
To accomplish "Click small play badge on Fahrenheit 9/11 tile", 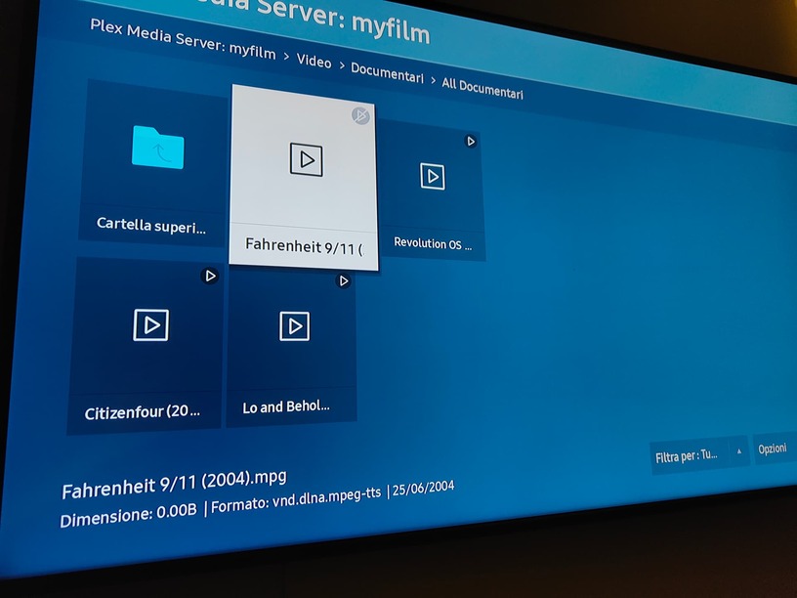I will pos(360,116).
